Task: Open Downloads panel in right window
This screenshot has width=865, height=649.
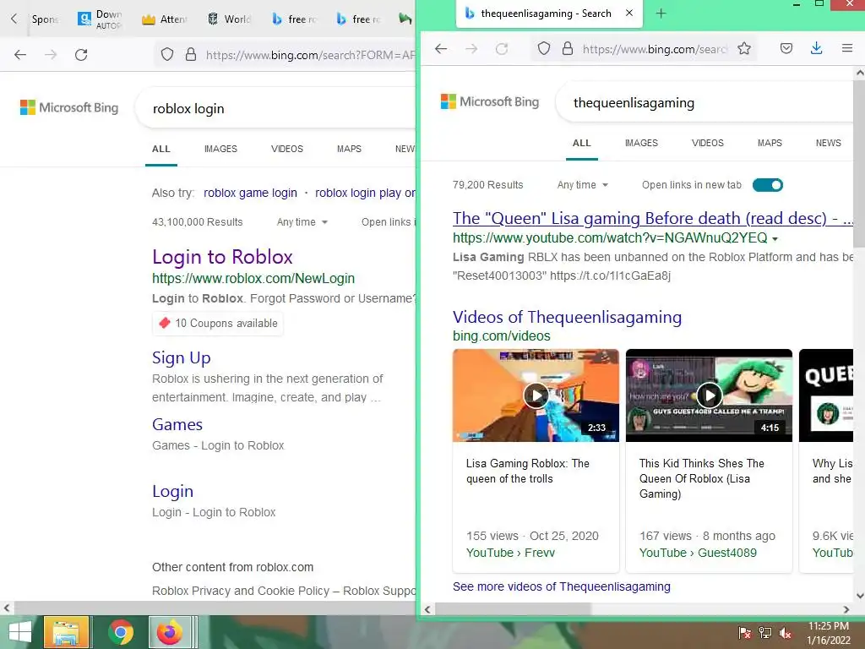Action: tap(817, 48)
